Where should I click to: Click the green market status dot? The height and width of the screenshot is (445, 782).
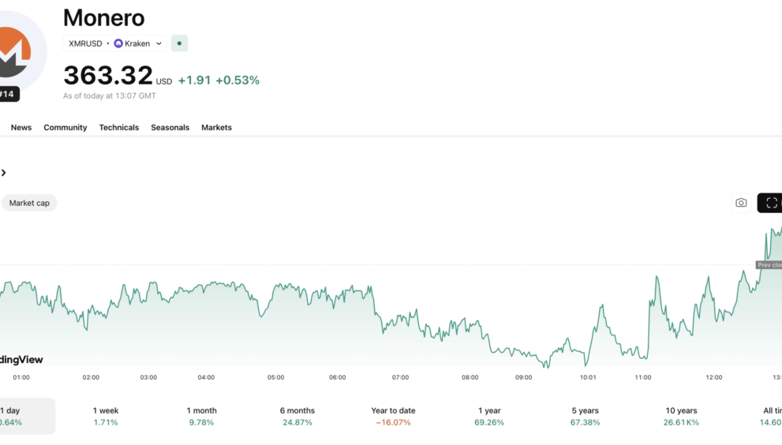pos(179,43)
